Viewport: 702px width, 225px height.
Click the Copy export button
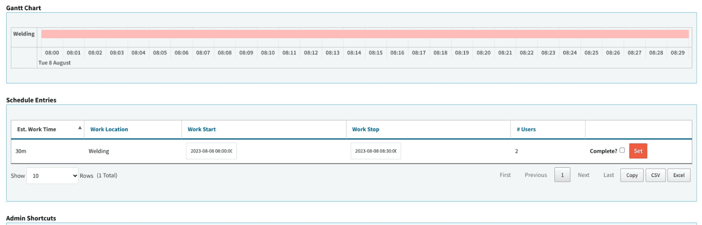point(632,175)
